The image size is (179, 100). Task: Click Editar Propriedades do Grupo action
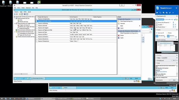(129, 33)
